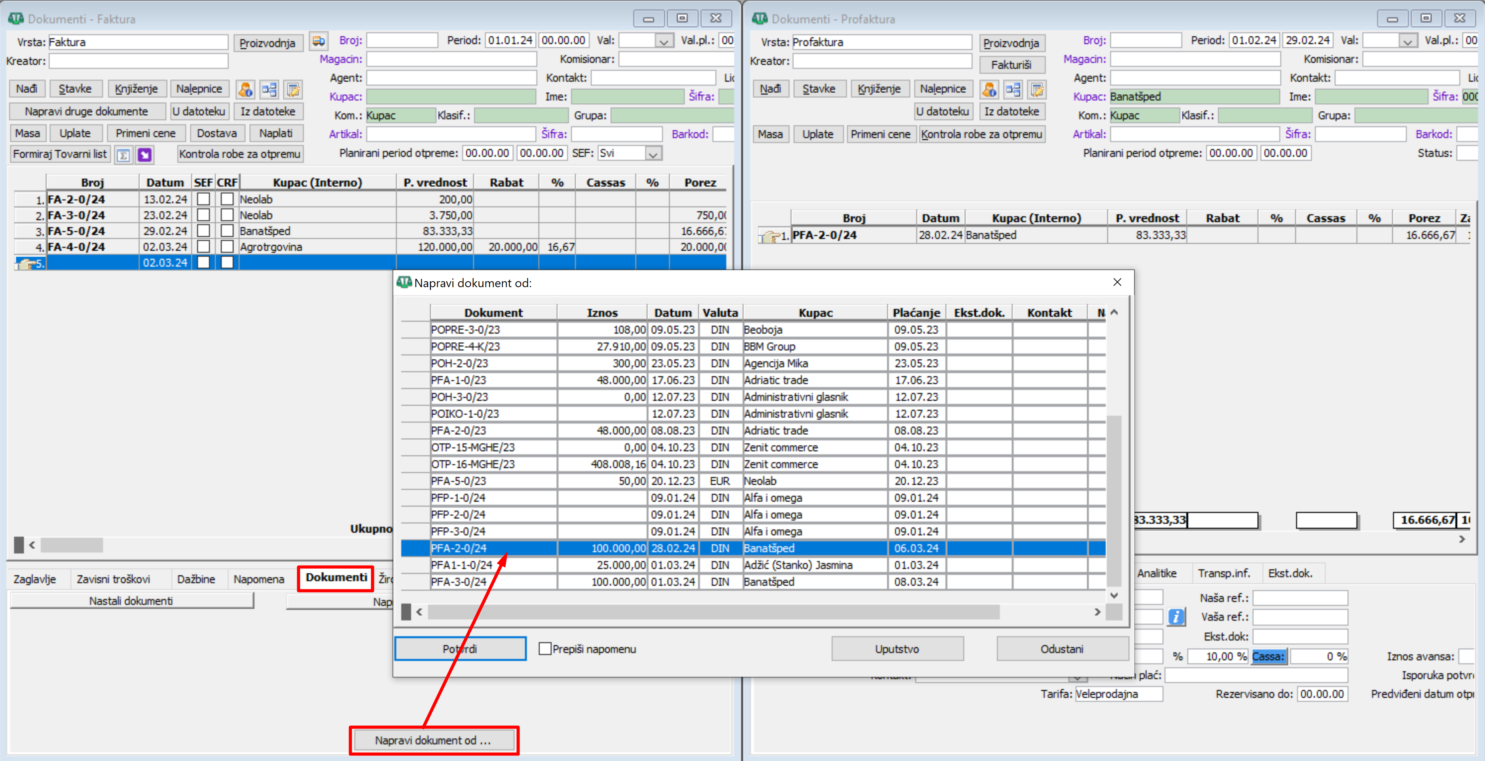
Task: Enable the Prepiši napomenu checkbox
Action: (545, 649)
